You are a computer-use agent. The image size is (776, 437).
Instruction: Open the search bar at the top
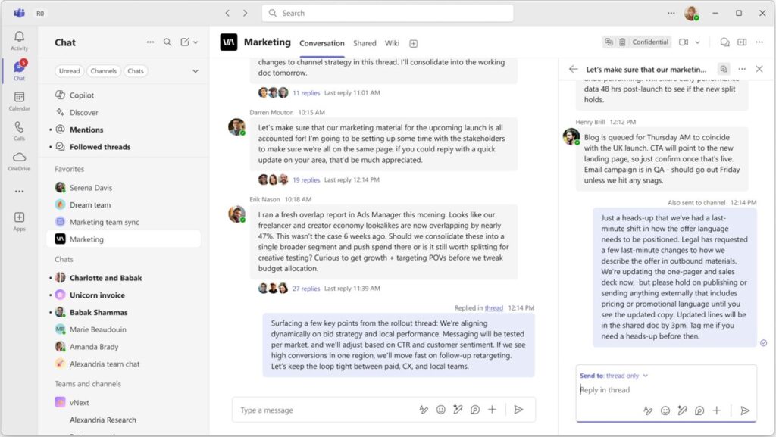388,13
